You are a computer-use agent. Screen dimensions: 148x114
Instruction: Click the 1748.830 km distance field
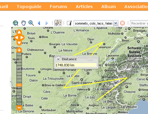pyautogui.click(x=76, y=65)
